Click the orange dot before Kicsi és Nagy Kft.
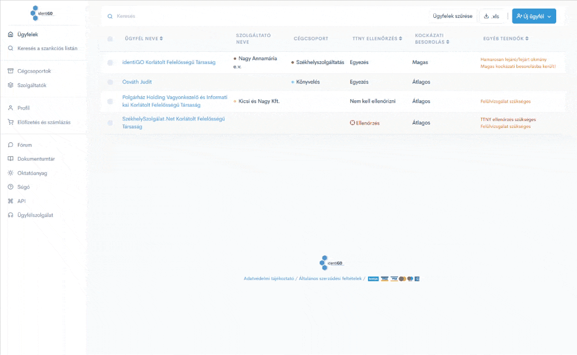Screen dimensions: 577x355 click(x=235, y=101)
